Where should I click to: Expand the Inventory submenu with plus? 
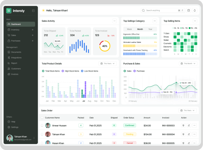pyautogui.click(x=33, y=30)
